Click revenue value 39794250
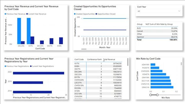 pos(117,64)
